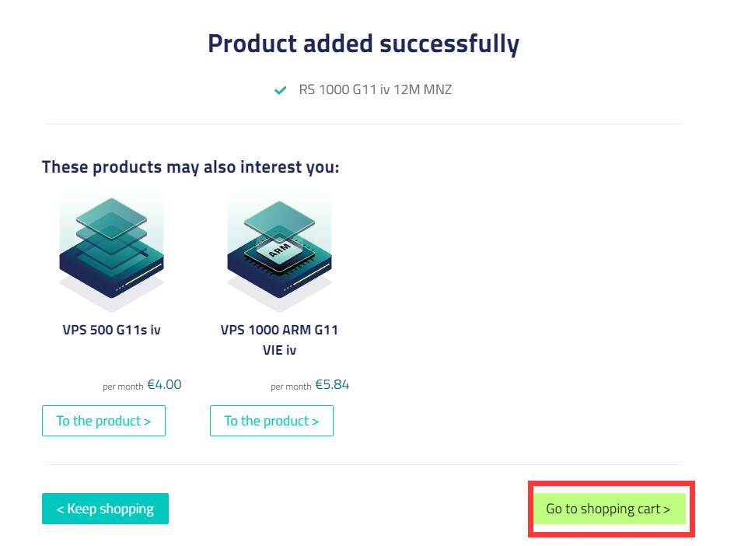Click the 'Product added successfully' heading
The image size is (748, 546).
(363, 44)
